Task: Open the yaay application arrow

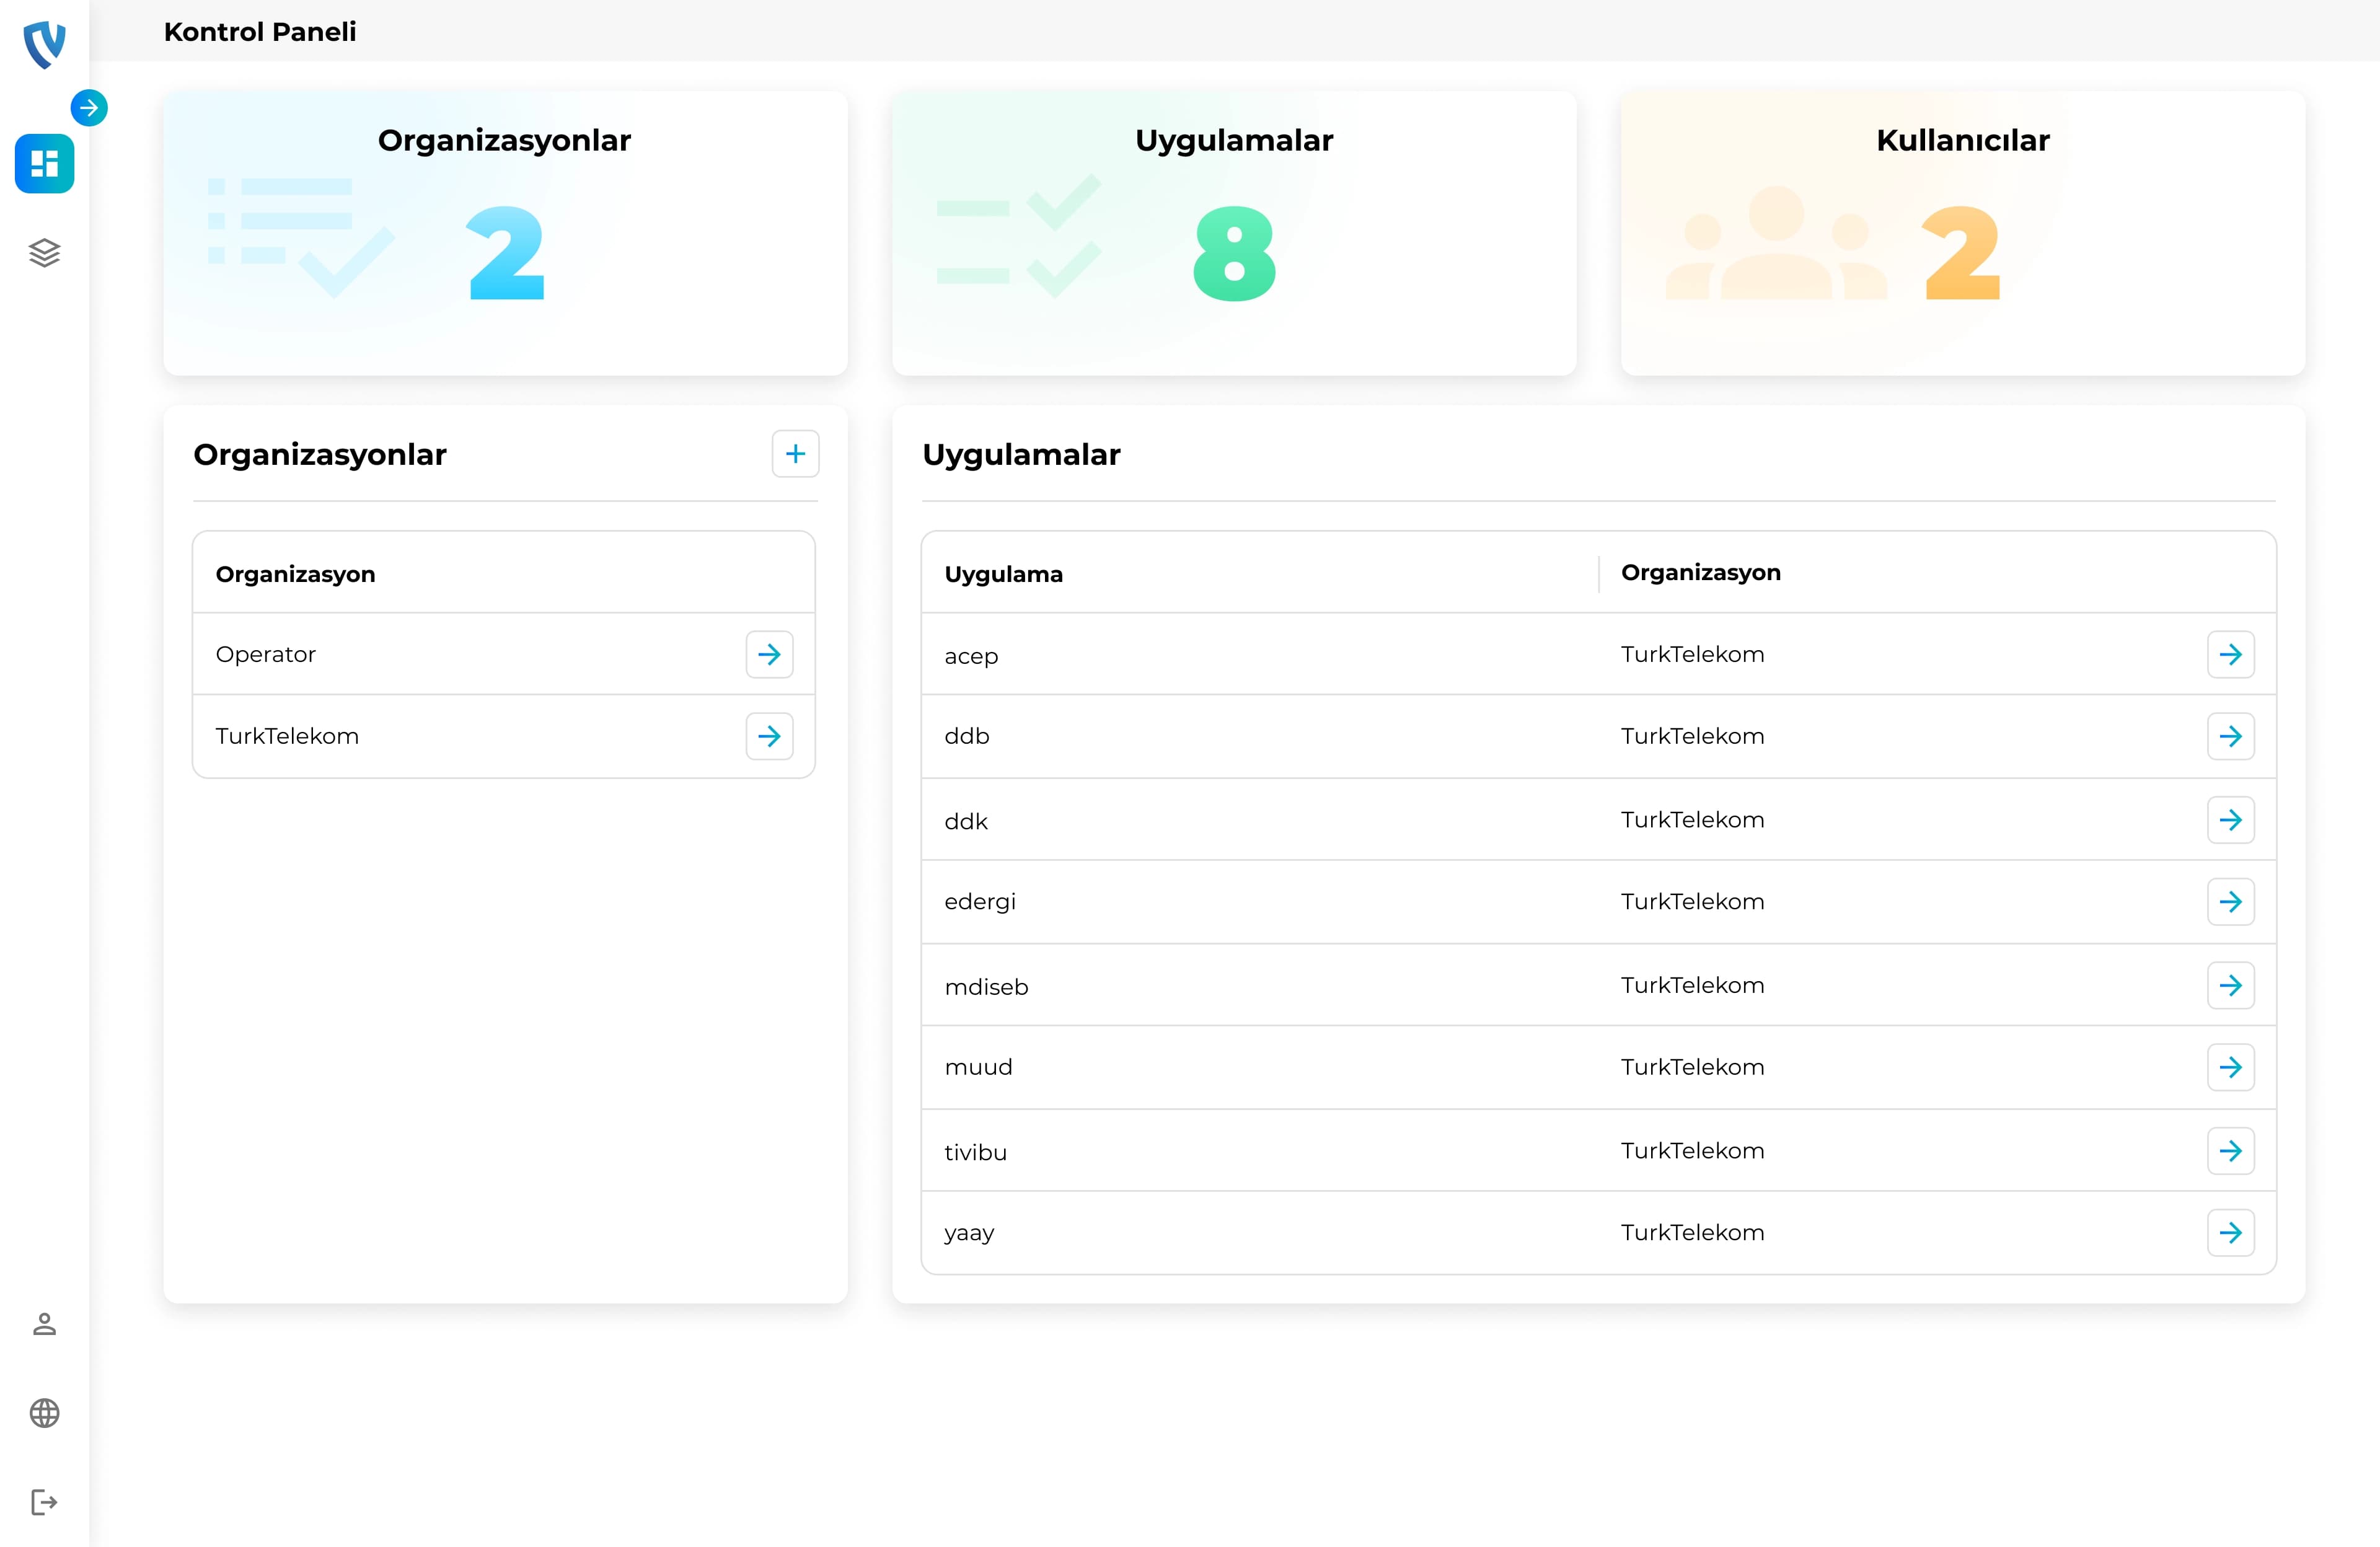Action: pyautogui.click(x=2230, y=1233)
